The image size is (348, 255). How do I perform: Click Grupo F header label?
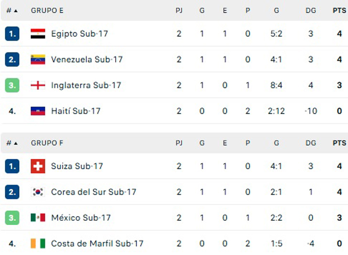point(47,143)
